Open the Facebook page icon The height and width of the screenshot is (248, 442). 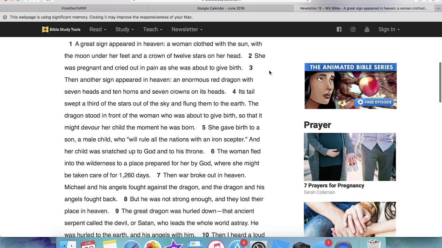339,29
